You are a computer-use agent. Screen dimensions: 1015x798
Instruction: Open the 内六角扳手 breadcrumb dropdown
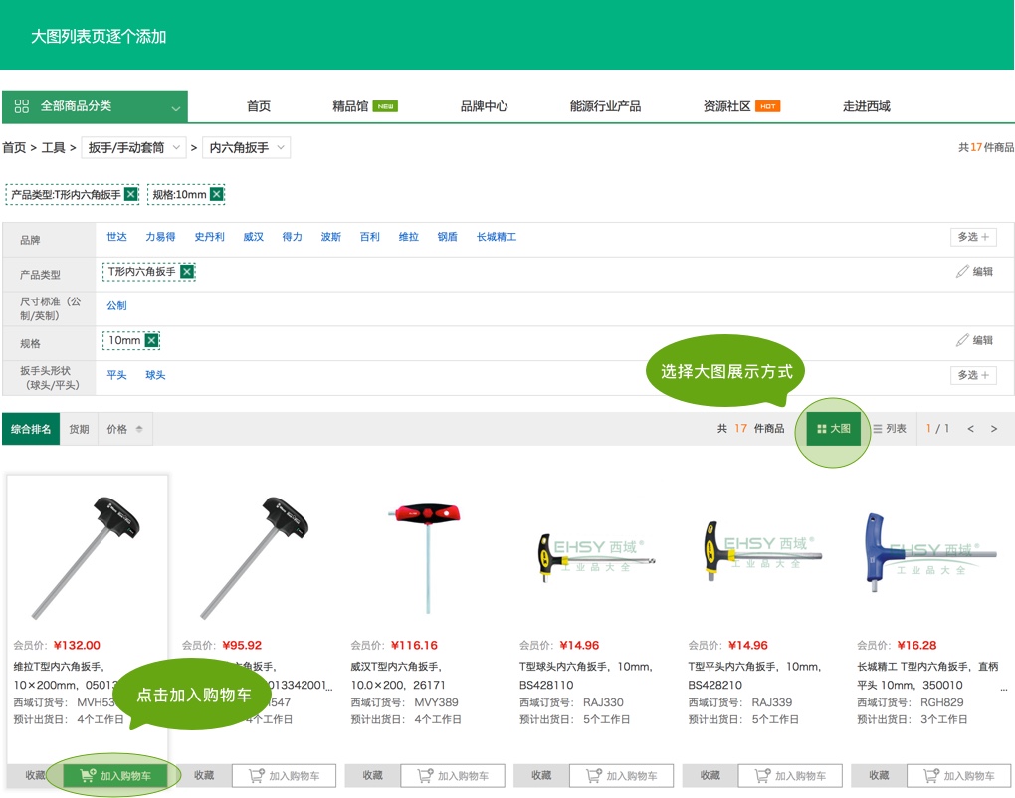click(246, 147)
